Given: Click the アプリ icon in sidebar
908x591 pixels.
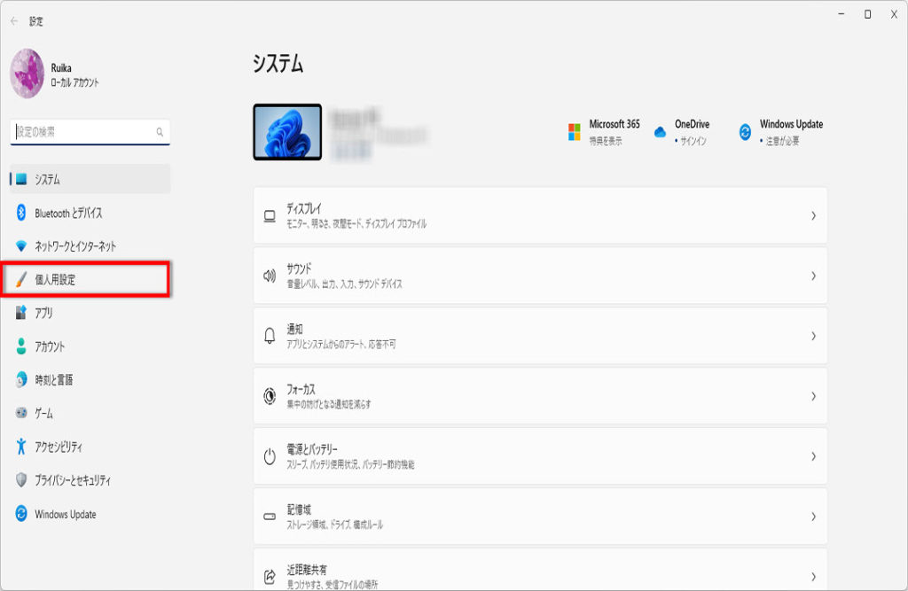Looking at the screenshot, I should tap(21, 313).
